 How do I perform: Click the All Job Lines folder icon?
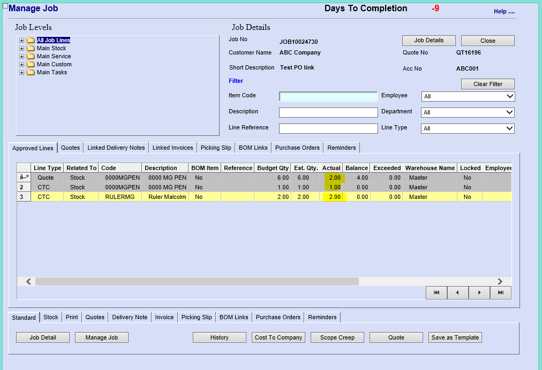(31, 40)
